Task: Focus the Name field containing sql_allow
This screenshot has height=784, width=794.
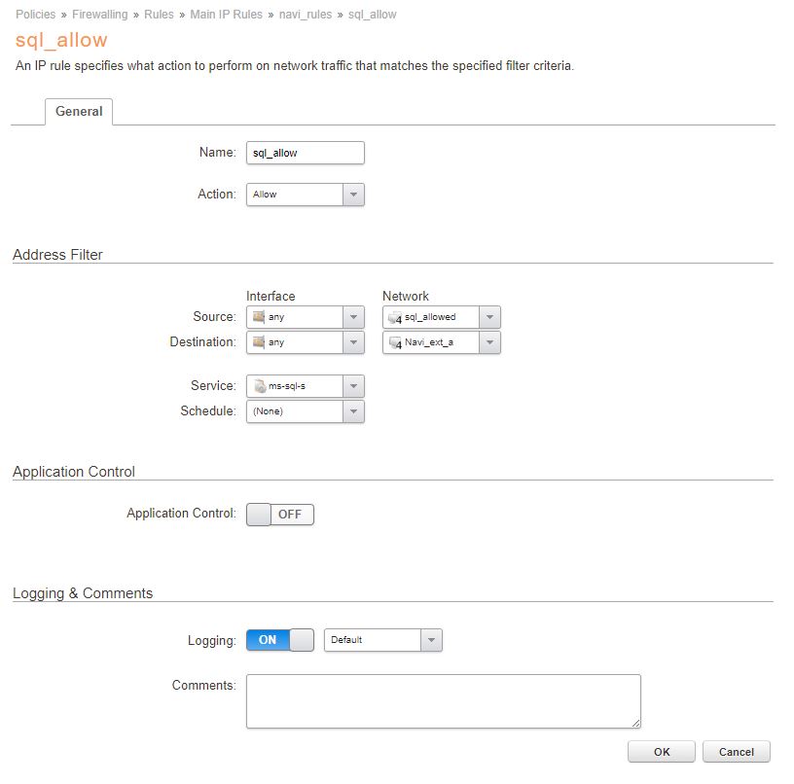Action: pyautogui.click(x=306, y=153)
